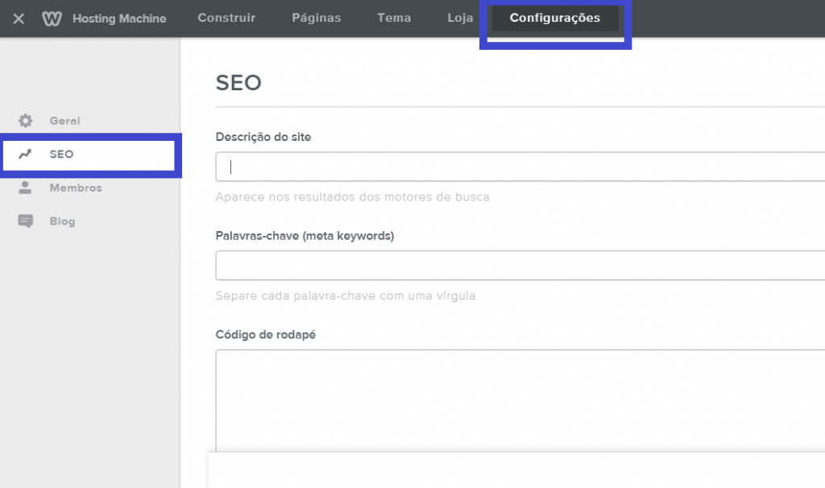Switch to the Membros sidebar section
This screenshot has width=825, height=488.
(x=74, y=187)
